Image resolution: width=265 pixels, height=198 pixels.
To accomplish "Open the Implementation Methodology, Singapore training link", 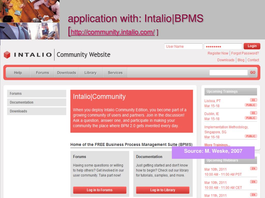I will [226, 129].
